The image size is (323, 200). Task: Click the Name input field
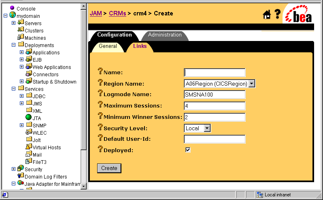(215, 73)
